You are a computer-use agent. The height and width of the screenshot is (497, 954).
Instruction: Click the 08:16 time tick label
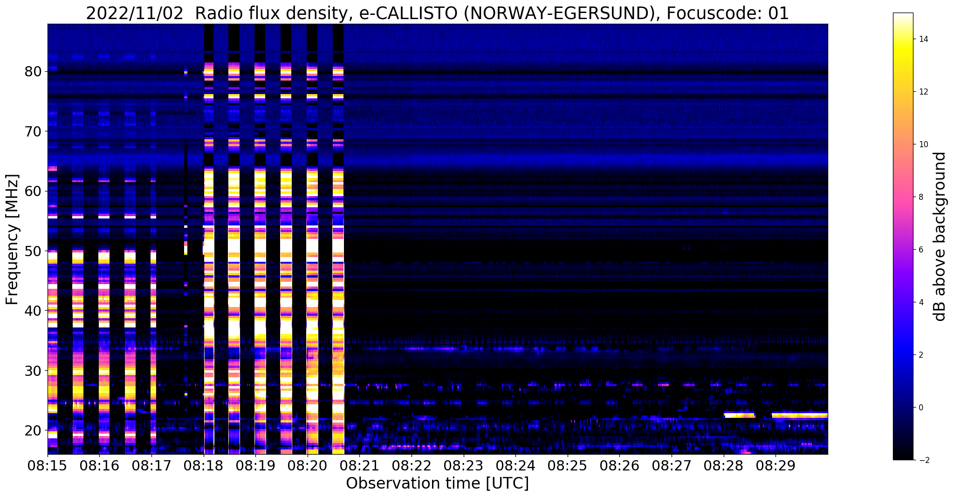pos(99,465)
